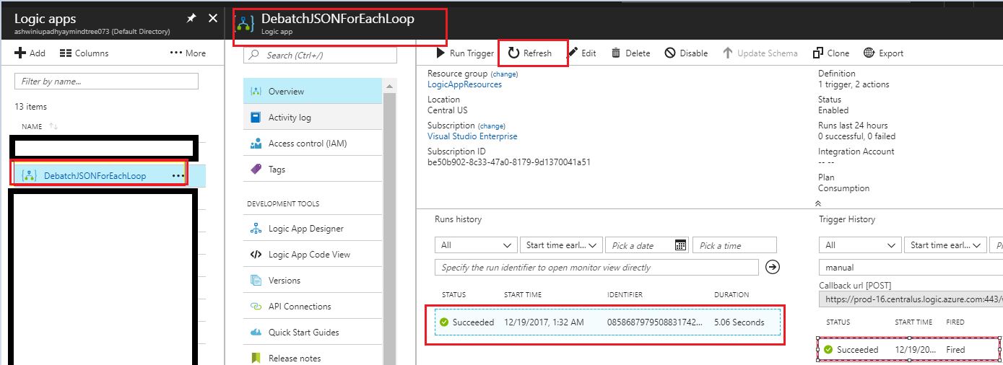Open Activity log
The image size is (1003, 365).
[x=312, y=118]
